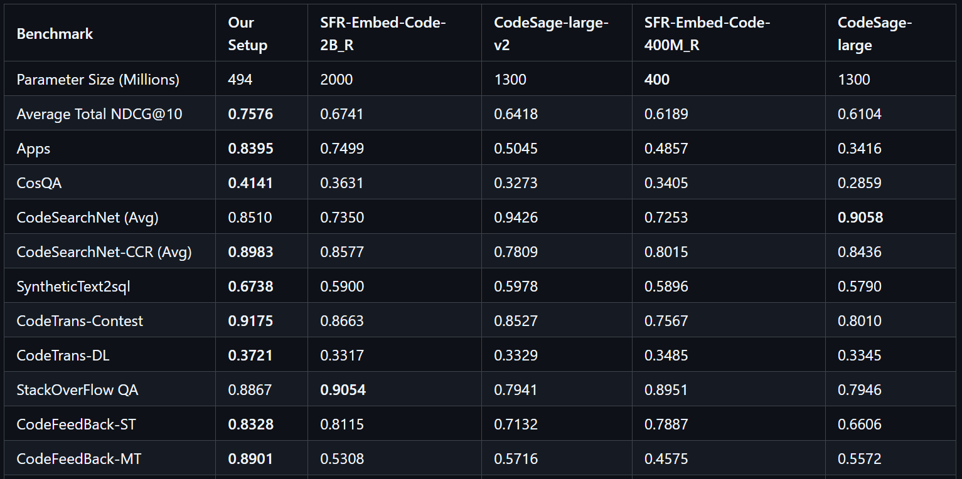
Task: Click the 0.8983 CodeSearchNet-CCR score
Action: (x=250, y=252)
